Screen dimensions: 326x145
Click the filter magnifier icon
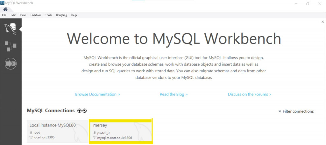280,111
